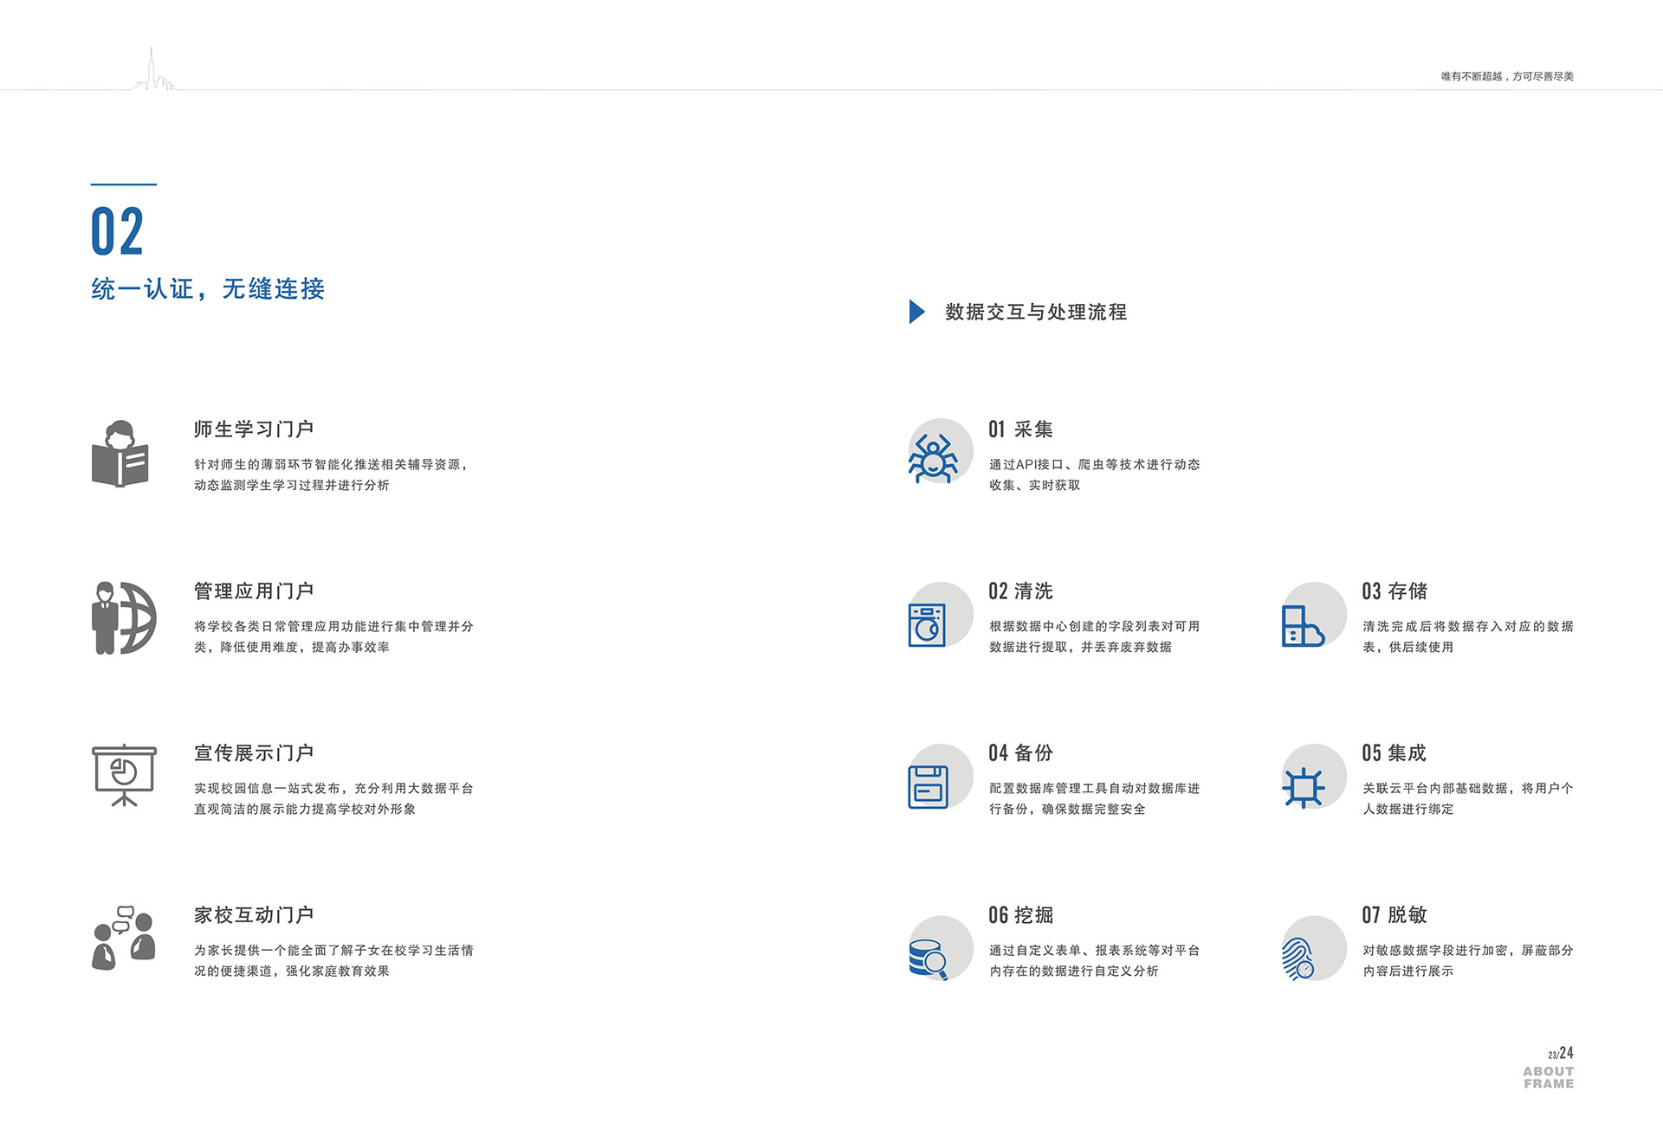The image size is (1663, 1136).
Task: Click the 师生学习门户 heading
Action: (x=254, y=429)
